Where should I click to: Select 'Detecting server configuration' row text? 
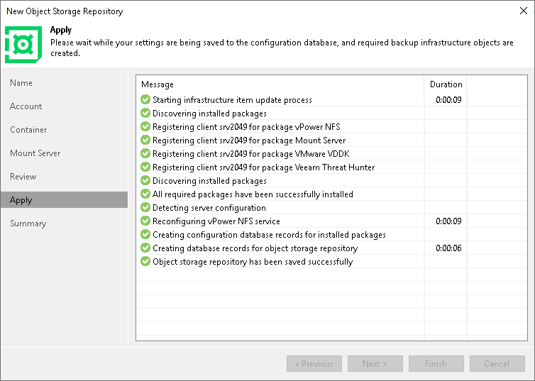209,208
